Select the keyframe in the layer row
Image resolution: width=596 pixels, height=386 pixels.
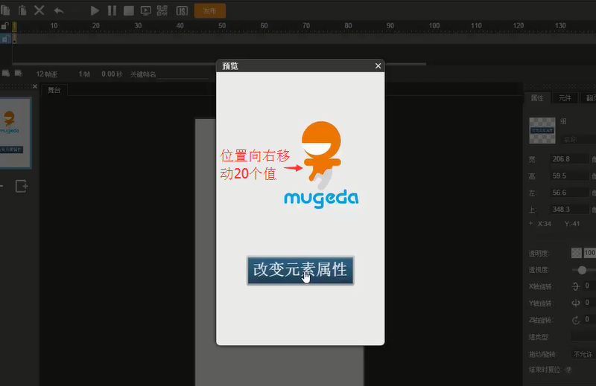coord(14,39)
